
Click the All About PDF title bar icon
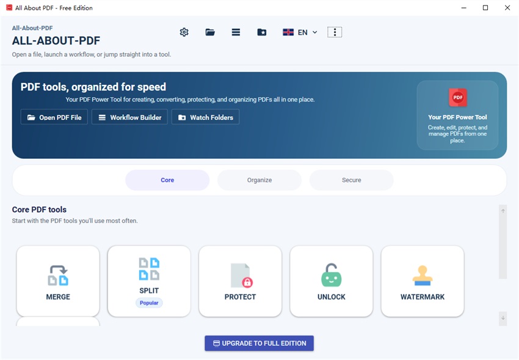(x=9, y=7)
